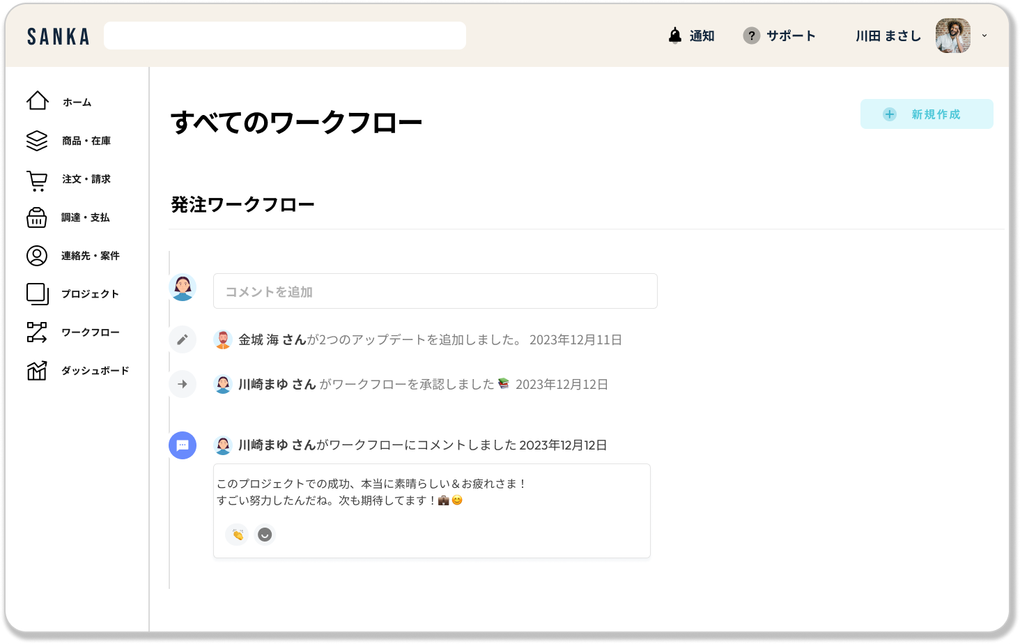Viewport: 1020px width, 644px height.
Task: Click the dashboard chart icon
Action: (x=37, y=371)
